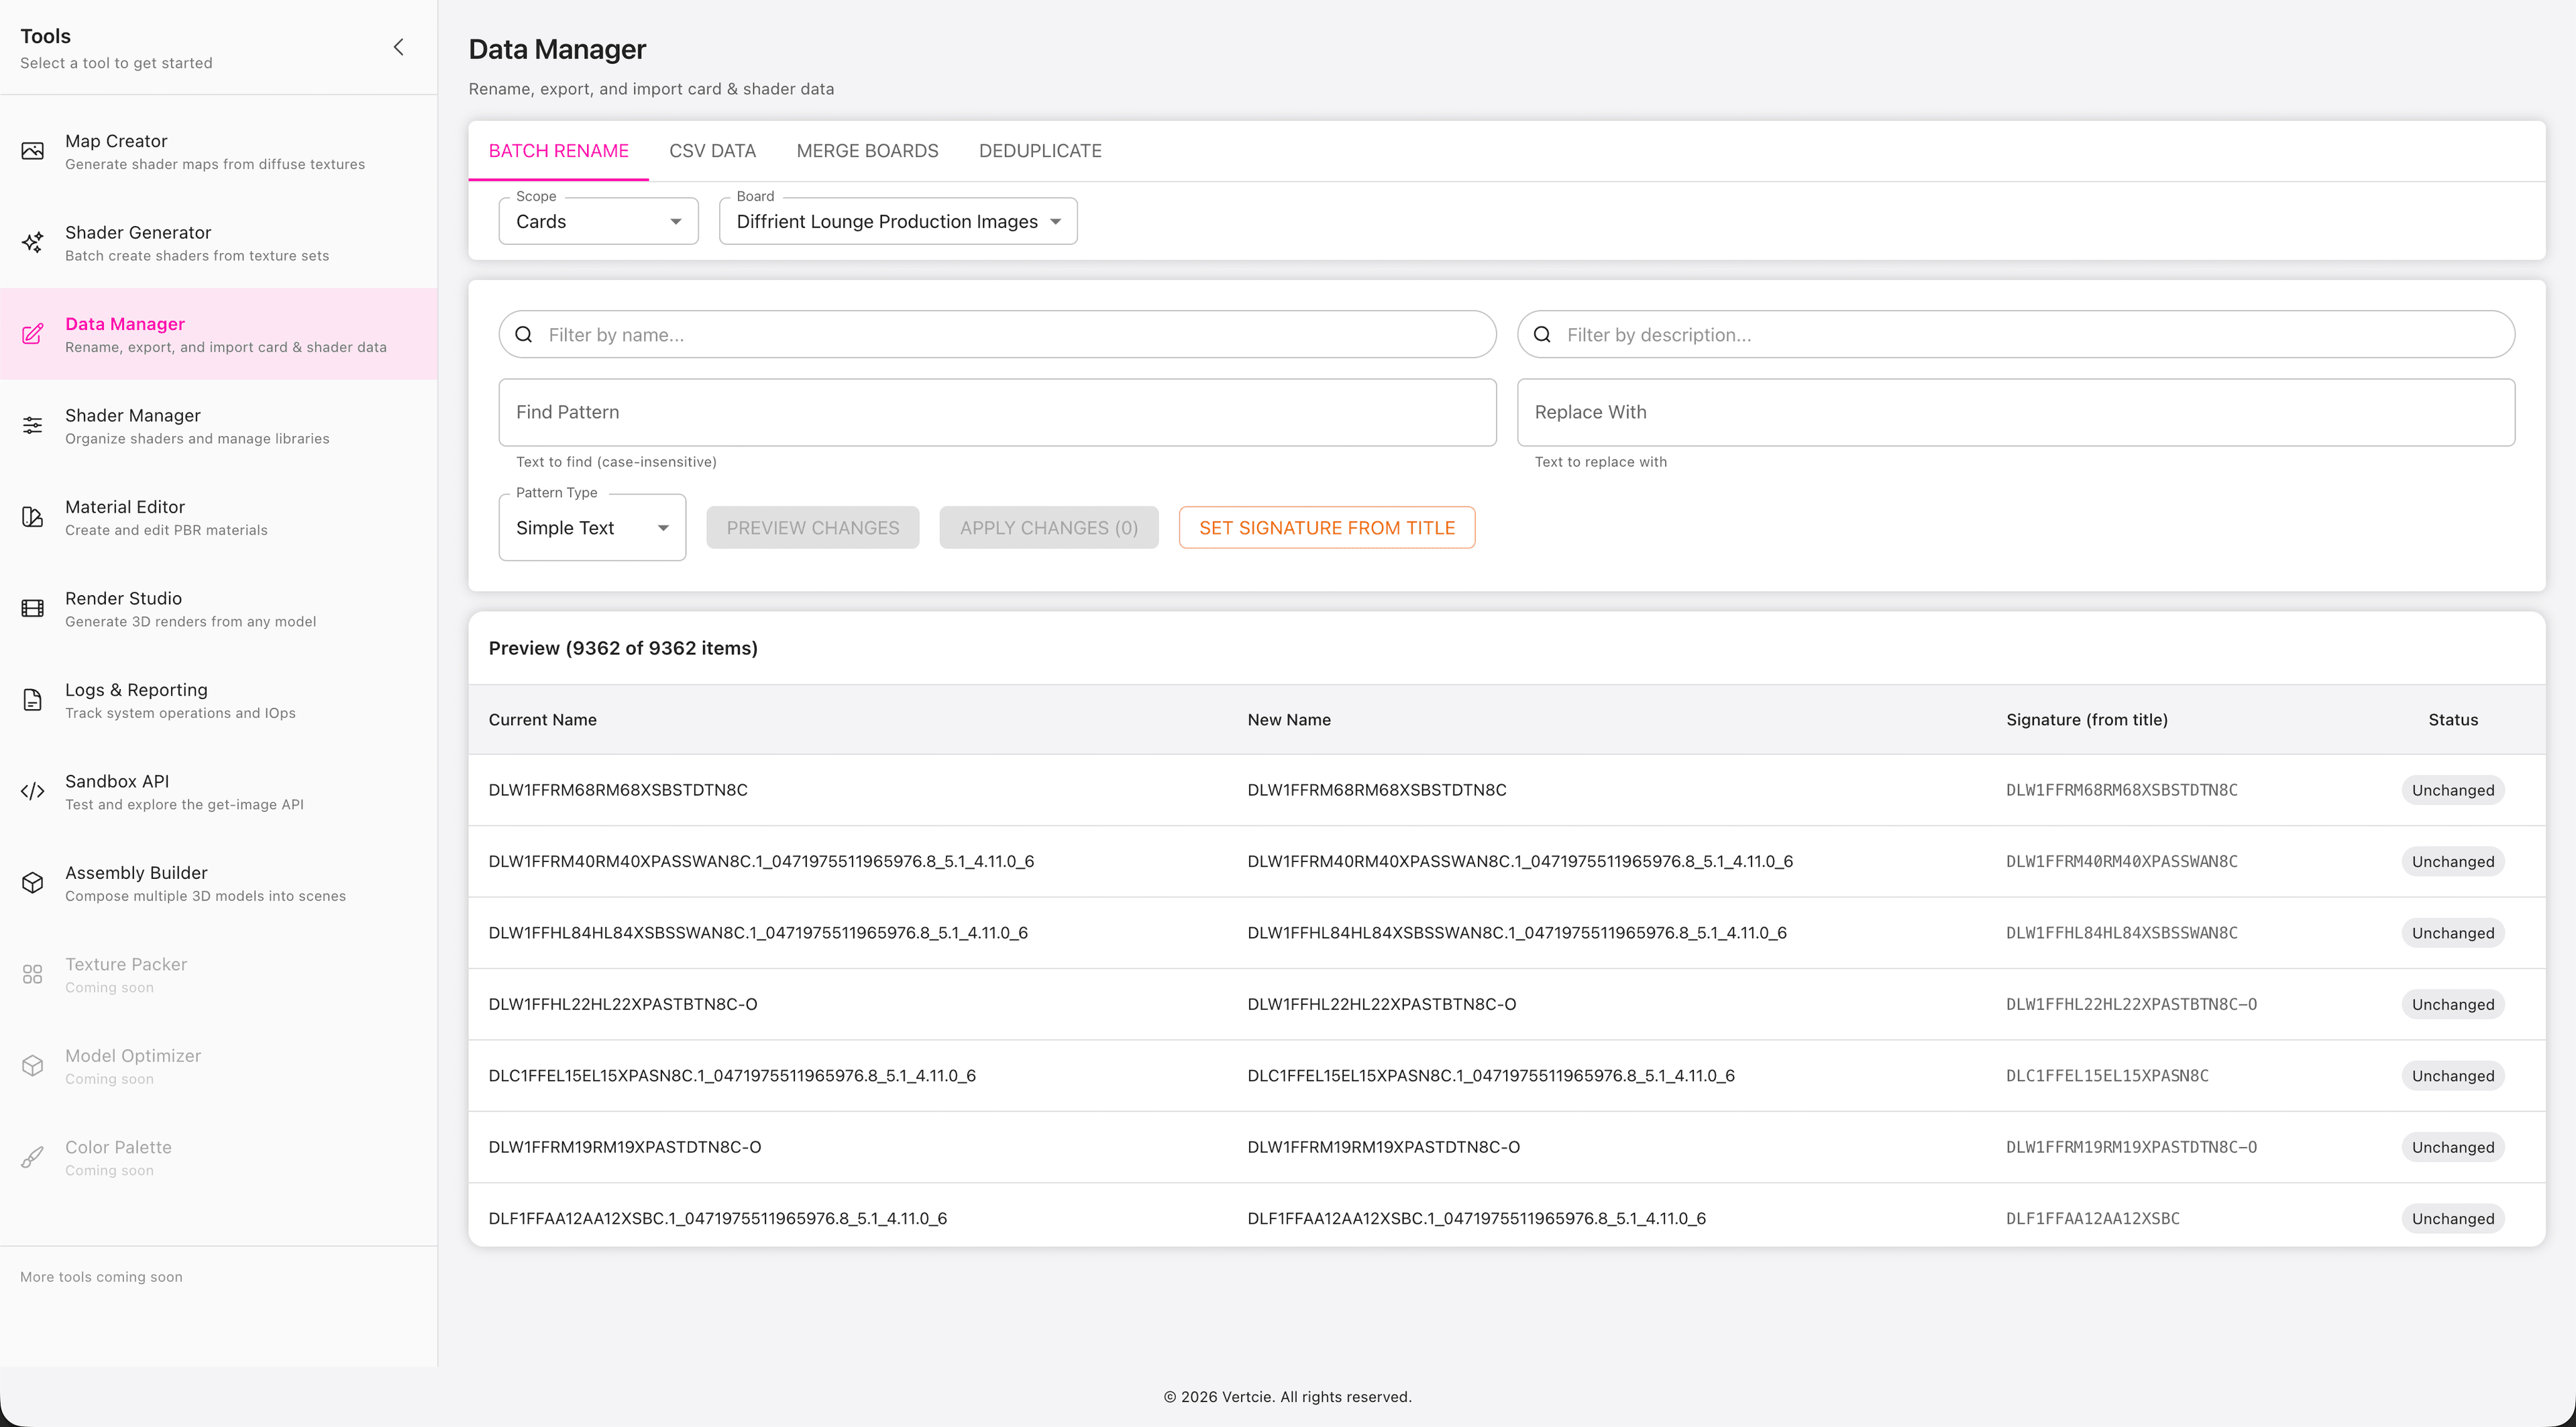Image resolution: width=2576 pixels, height=1427 pixels.
Task: Click the Signature (from title) column header
Action: (x=2086, y=720)
